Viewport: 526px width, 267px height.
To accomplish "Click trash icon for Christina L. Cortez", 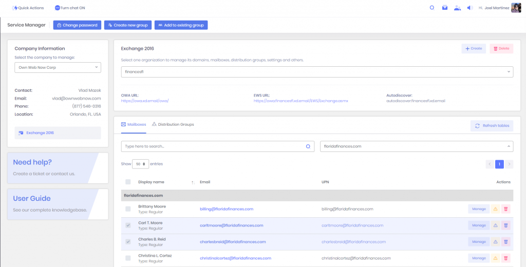I will pos(505,258).
